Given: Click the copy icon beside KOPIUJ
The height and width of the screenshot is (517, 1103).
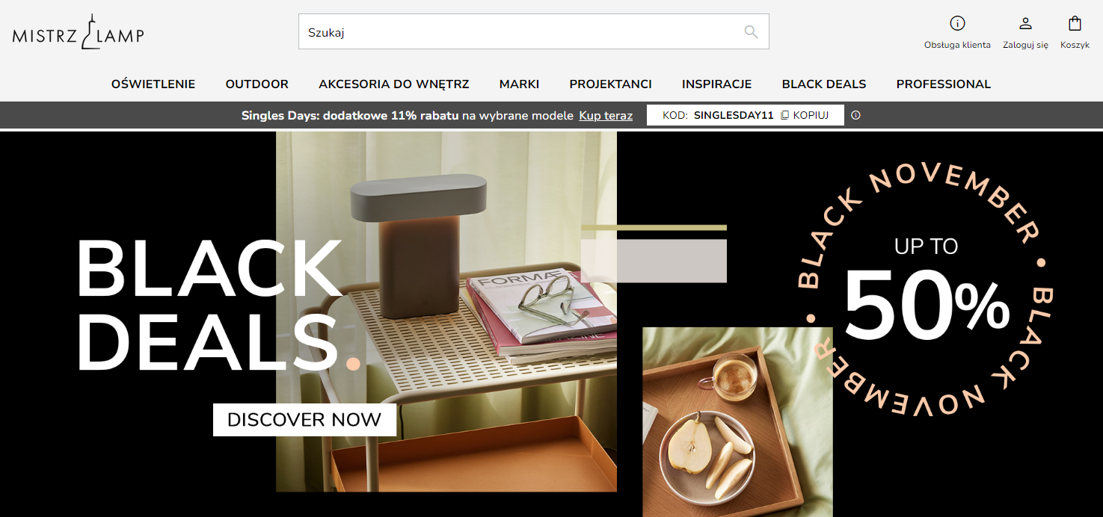Looking at the screenshot, I should point(784,115).
